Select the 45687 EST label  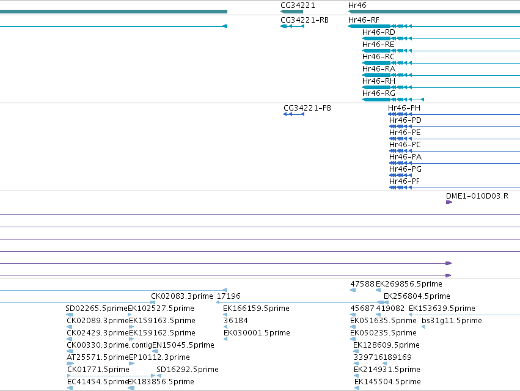[362, 309]
